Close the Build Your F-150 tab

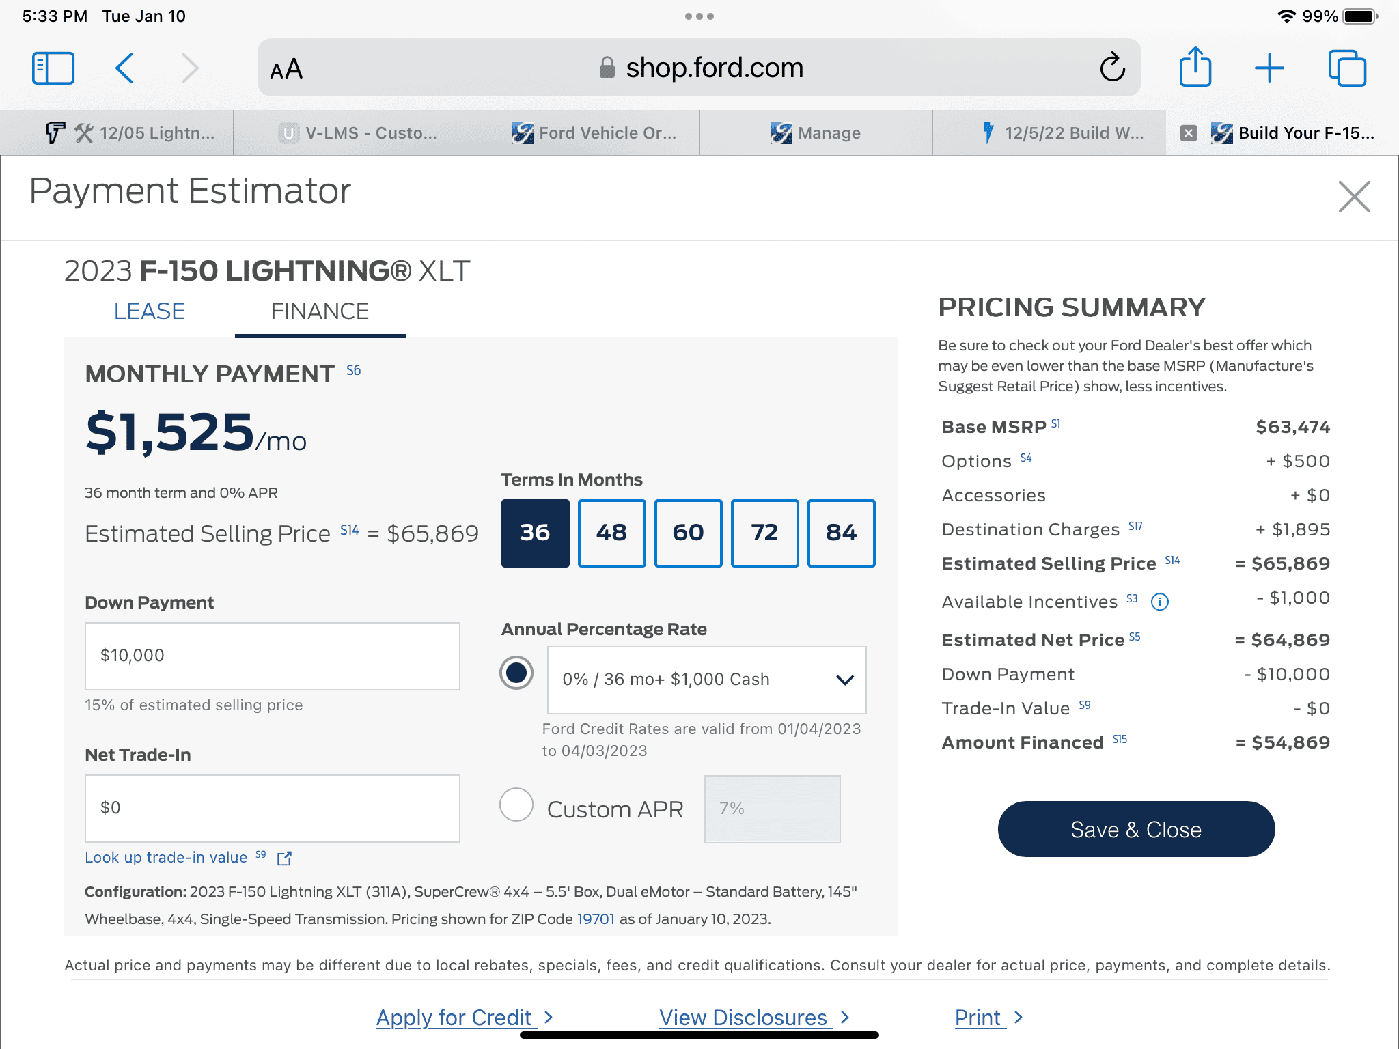1189,133
